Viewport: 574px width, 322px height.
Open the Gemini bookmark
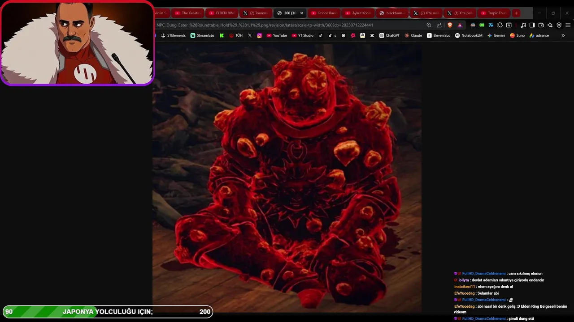pyautogui.click(x=496, y=35)
